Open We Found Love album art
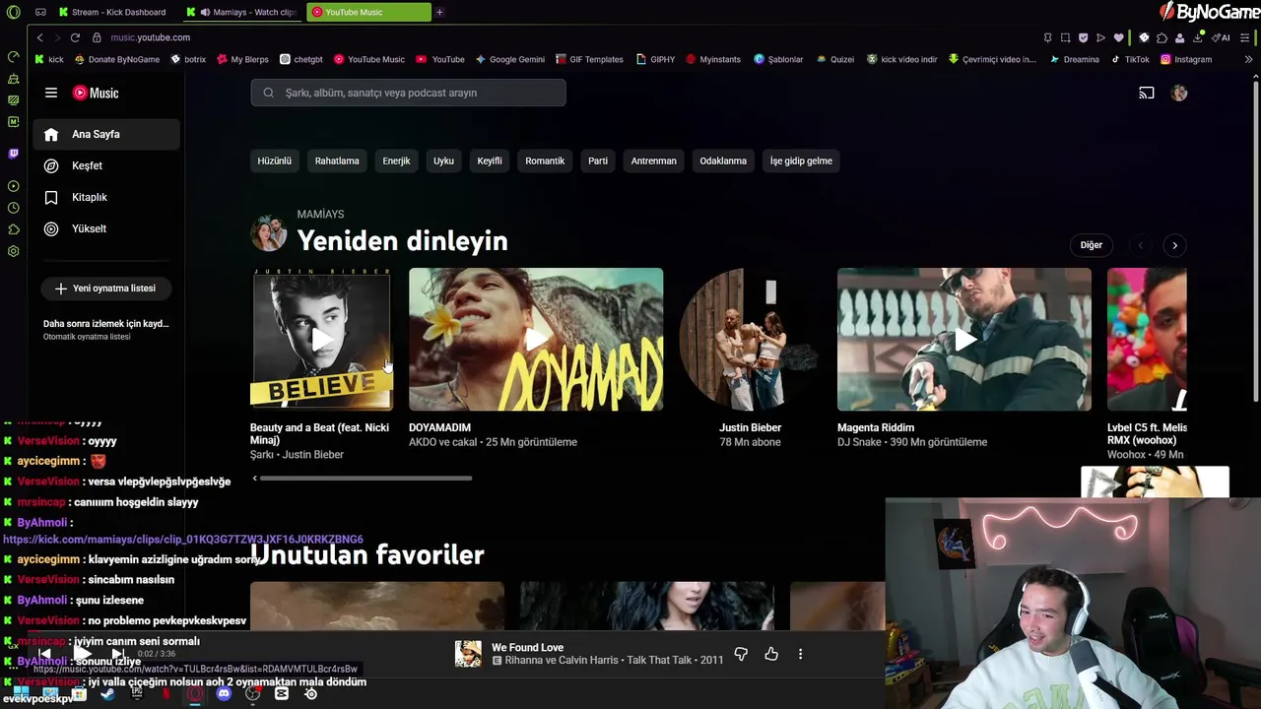 pos(468,654)
